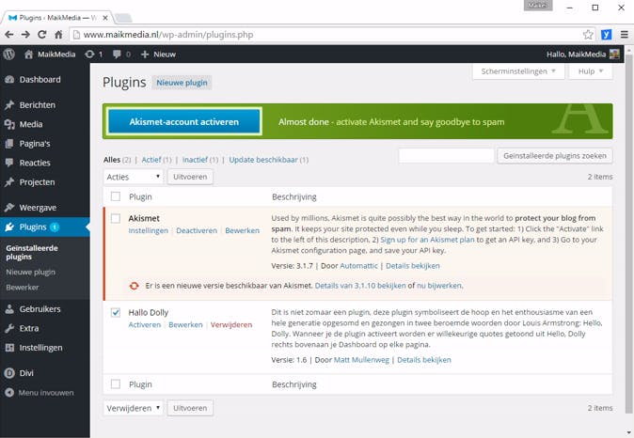634x438 pixels.
Task: Reload page with browser refresh icon
Action: pos(42,35)
